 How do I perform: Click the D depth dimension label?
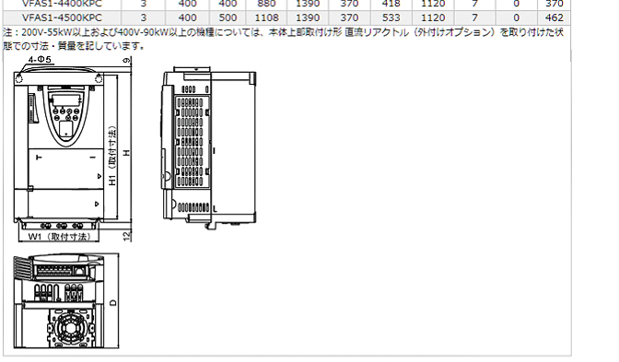point(113,303)
